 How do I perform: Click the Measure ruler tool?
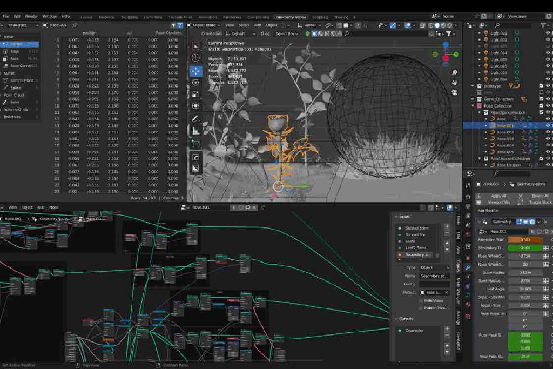[x=195, y=131]
